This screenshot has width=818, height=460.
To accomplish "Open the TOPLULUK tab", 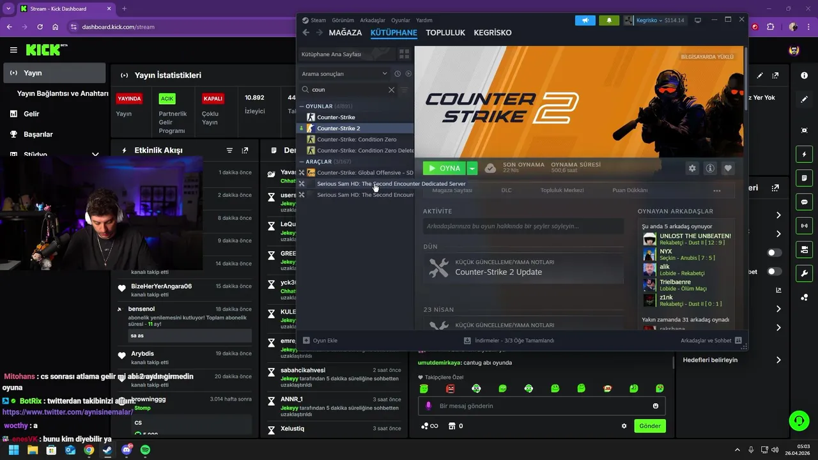I will [445, 33].
